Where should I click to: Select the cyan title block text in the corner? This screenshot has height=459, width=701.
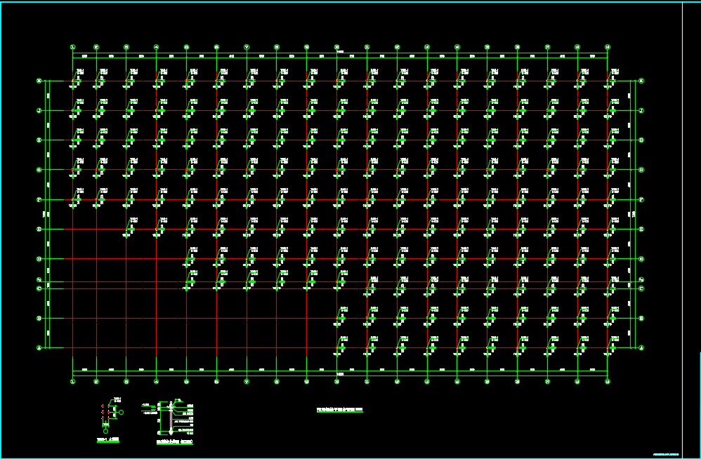pyautogui.click(x=666, y=455)
